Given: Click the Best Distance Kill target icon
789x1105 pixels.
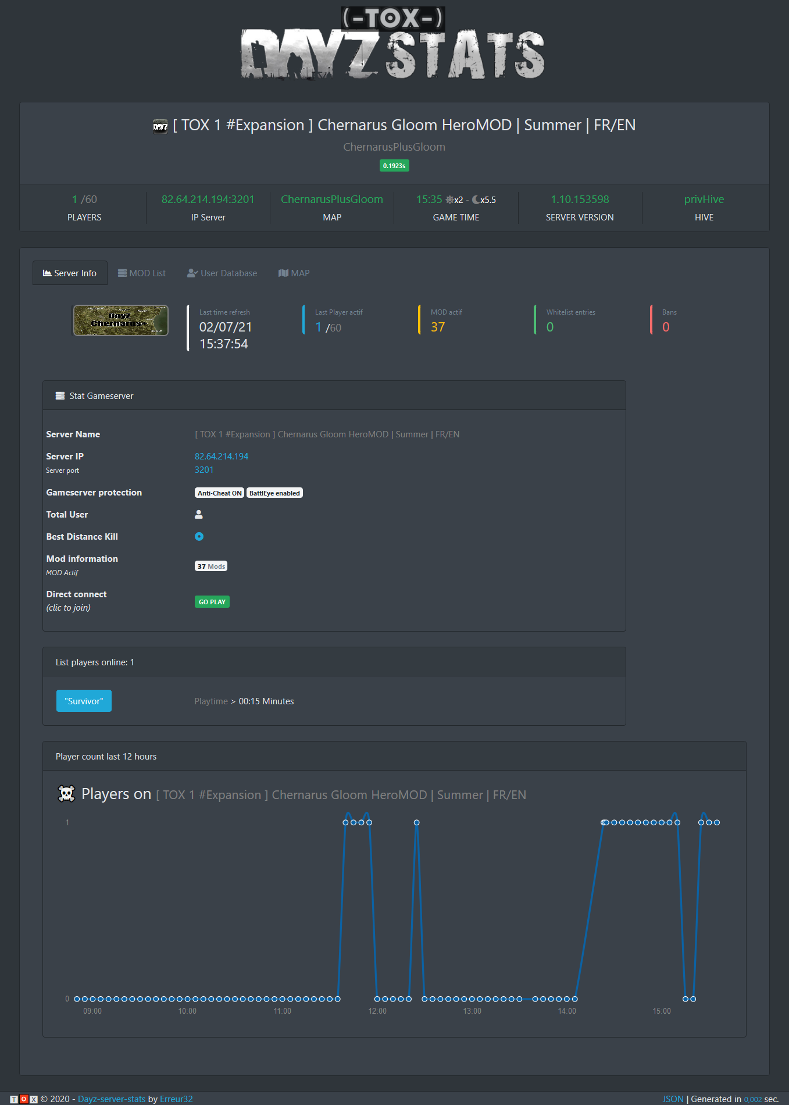Looking at the screenshot, I should (199, 536).
